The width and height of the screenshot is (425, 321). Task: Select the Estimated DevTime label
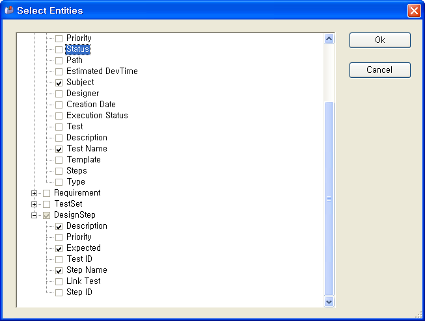click(x=102, y=71)
